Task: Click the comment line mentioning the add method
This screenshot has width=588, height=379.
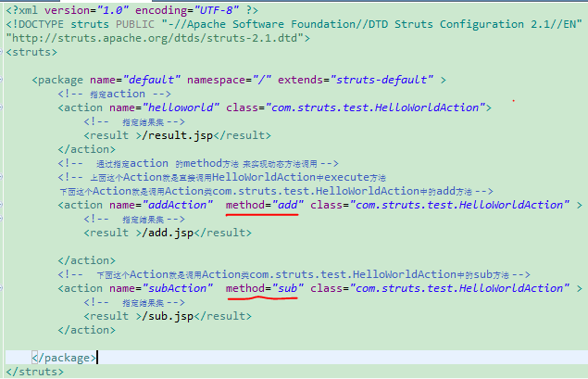Action: pyautogui.click(x=276, y=191)
